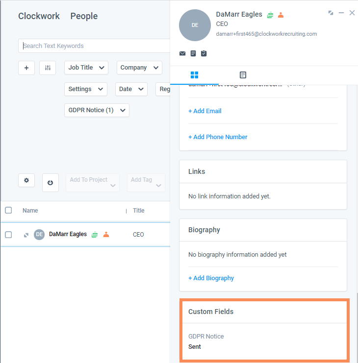Click orange person icon beside profile name
Image resolution: width=358 pixels, height=363 pixels.
tap(281, 15)
